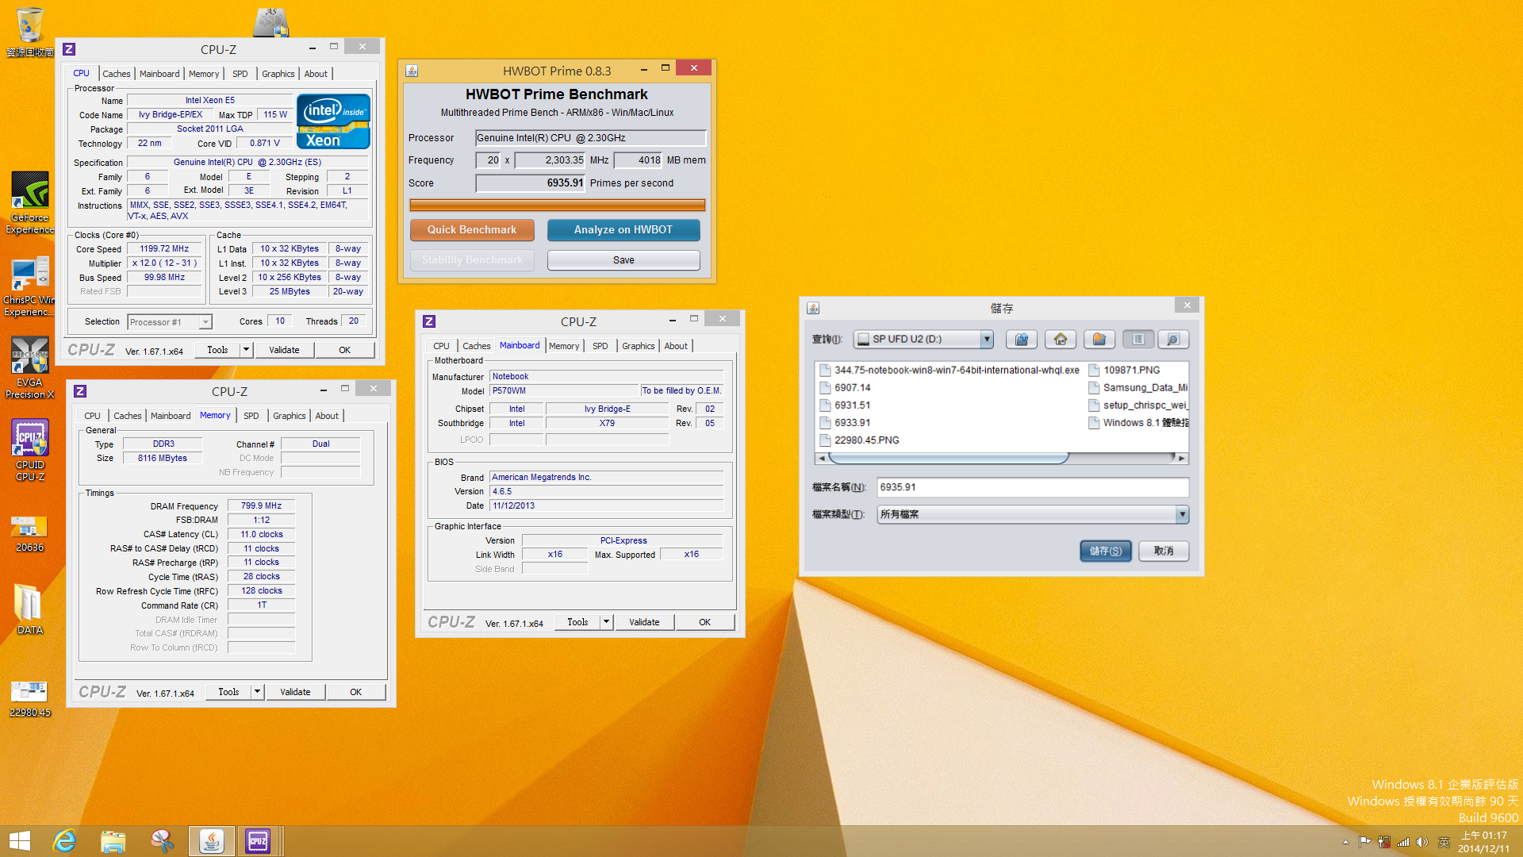Create new folder in save dialog

(1099, 339)
